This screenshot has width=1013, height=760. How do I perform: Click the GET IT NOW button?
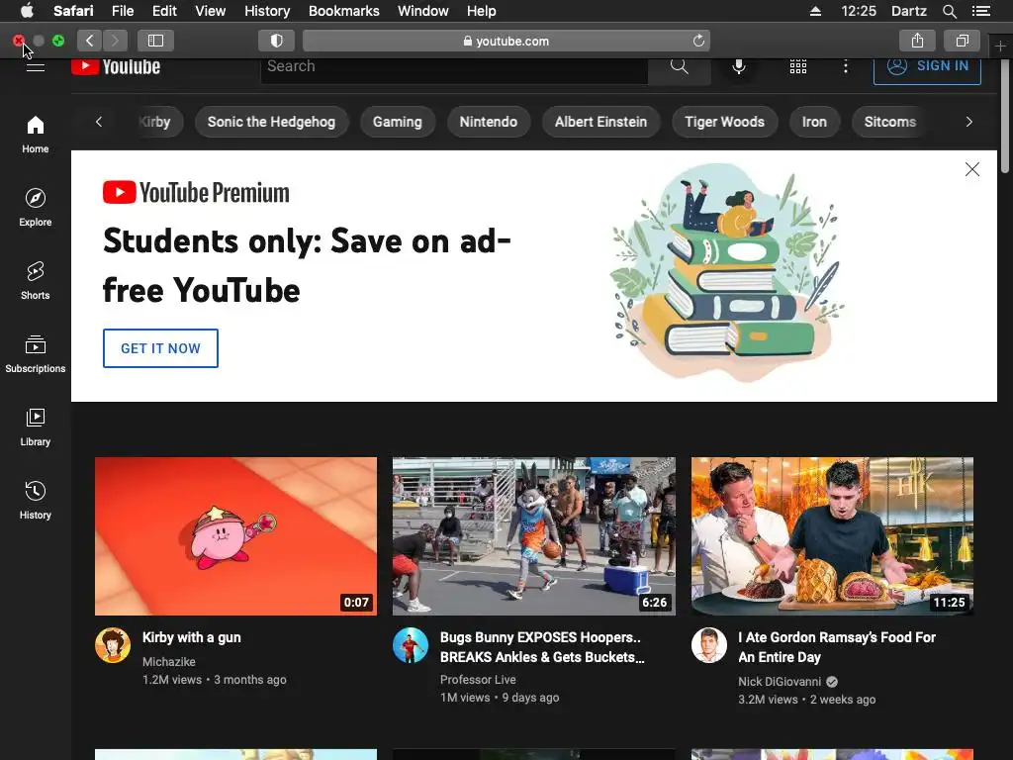click(x=160, y=348)
